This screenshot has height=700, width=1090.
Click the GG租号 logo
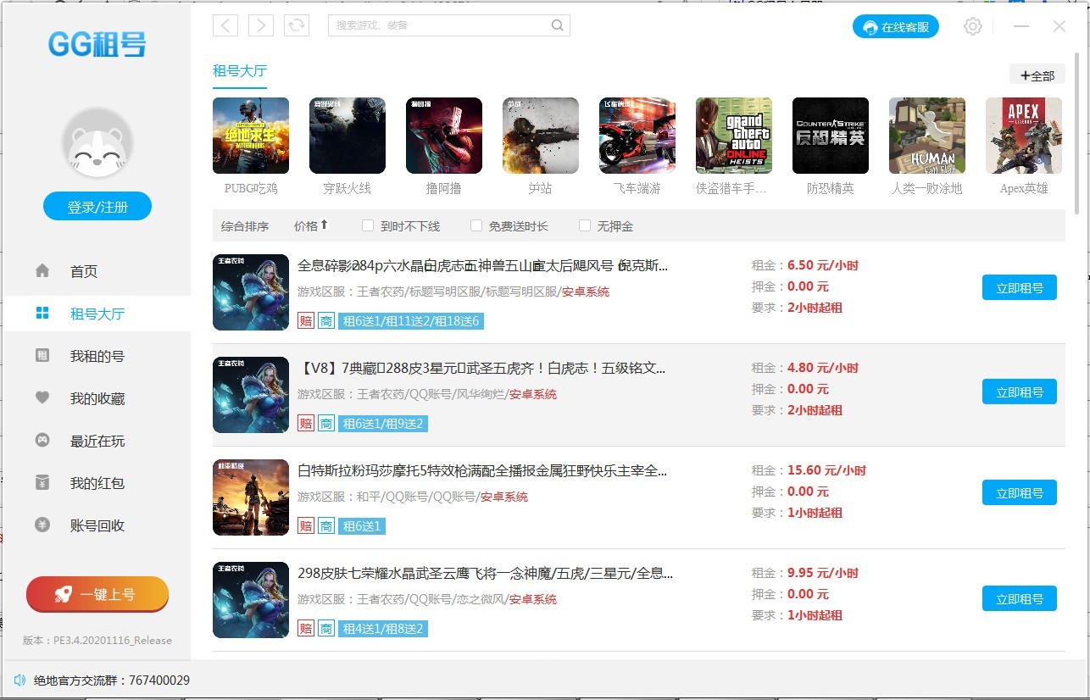click(x=97, y=43)
